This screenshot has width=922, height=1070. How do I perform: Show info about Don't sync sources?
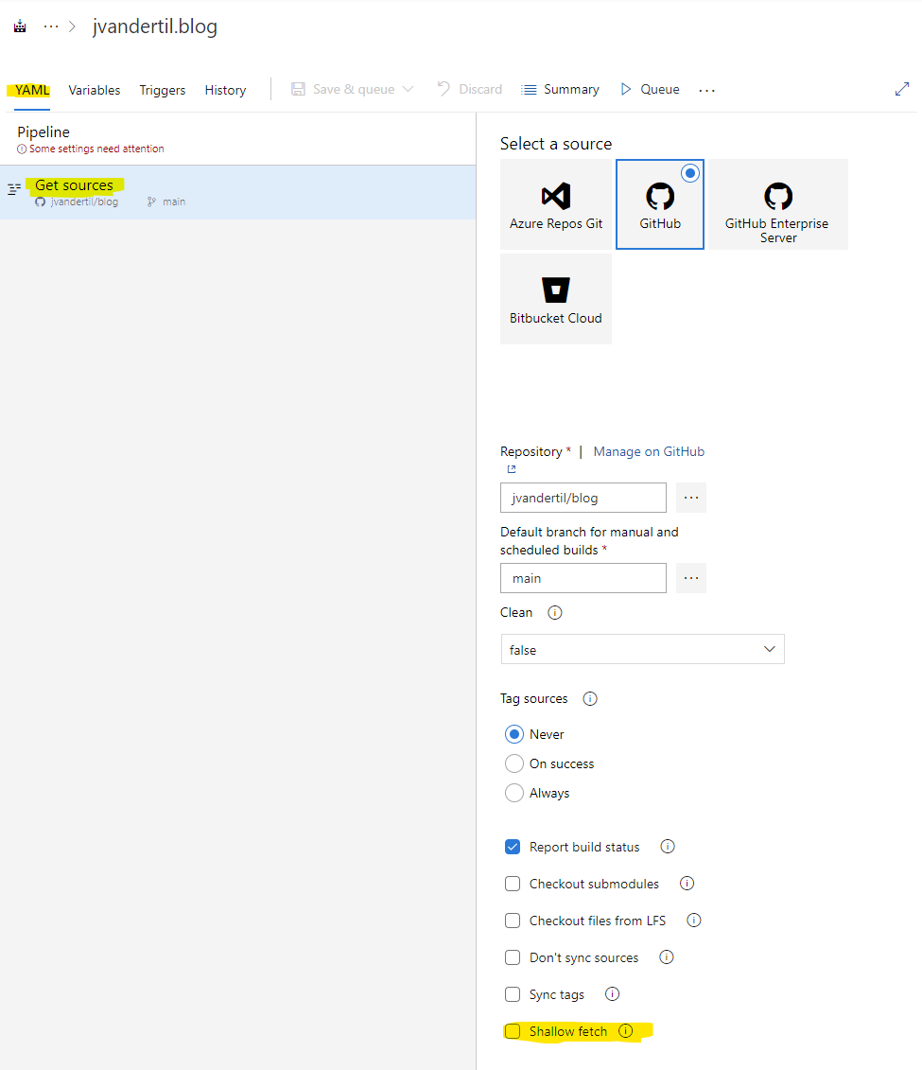point(667,957)
